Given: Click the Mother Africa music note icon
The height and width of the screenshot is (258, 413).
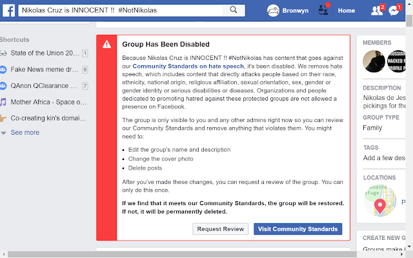Looking at the screenshot, I should [x=3, y=102].
